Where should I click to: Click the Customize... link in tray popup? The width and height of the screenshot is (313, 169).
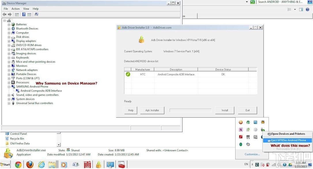[x=252, y=154]
